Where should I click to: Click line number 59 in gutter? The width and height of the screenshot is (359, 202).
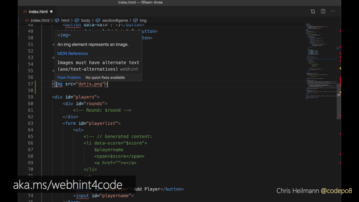(31, 97)
